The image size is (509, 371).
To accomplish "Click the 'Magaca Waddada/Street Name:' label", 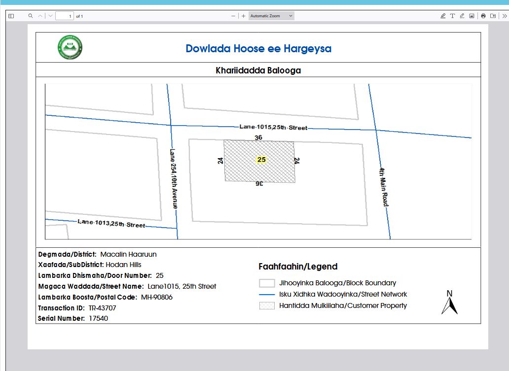I will pos(91,287).
